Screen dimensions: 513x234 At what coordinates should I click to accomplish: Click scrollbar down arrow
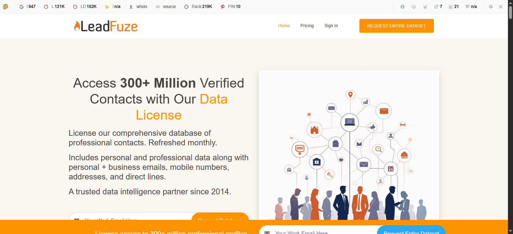510,231
